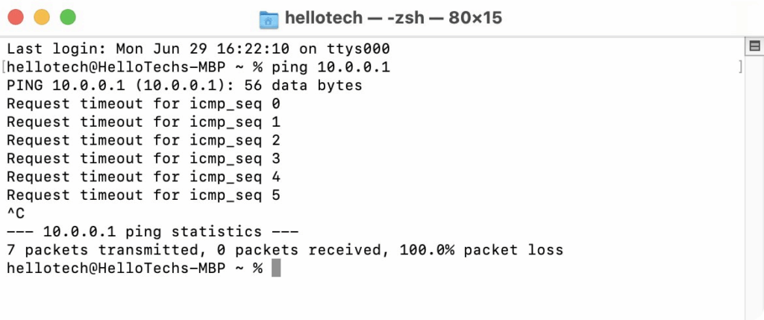The height and width of the screenshot is (320, 764).
Task: Click the green full-screen window button
Action: [68, 16]
